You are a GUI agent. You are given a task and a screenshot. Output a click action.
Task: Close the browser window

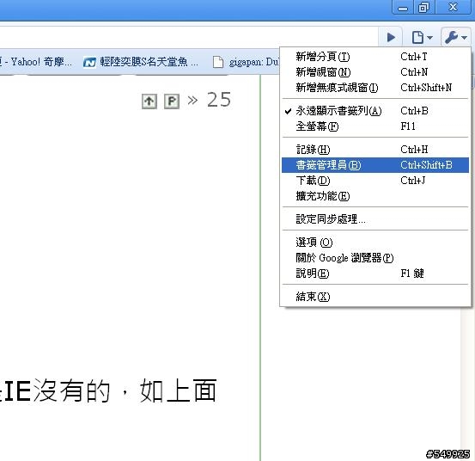point(453,7)
